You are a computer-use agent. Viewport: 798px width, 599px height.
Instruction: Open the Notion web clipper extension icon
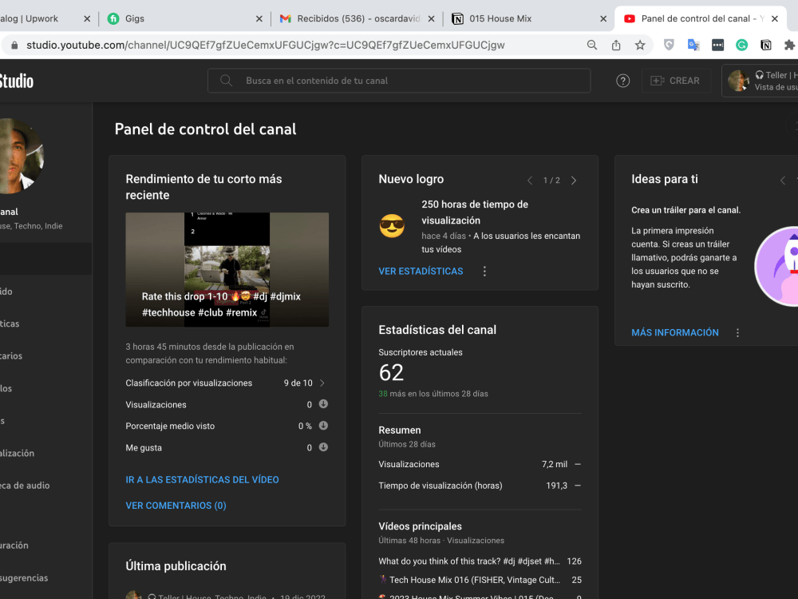pyautogui.click(x=766, y=45)
